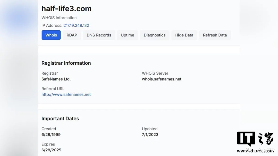The image size is (278, 156).
Task: Click the Hide Data button
Action: tap(184, 35)
